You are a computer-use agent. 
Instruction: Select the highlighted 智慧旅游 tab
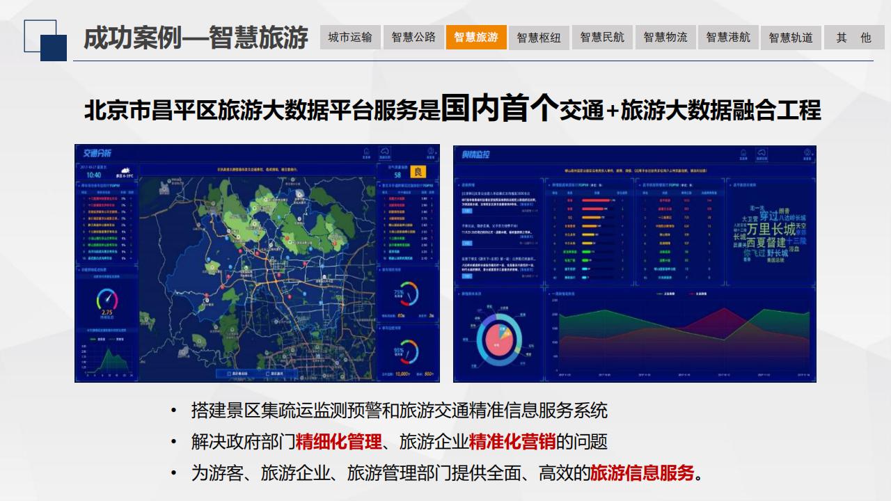pos(476,38)
